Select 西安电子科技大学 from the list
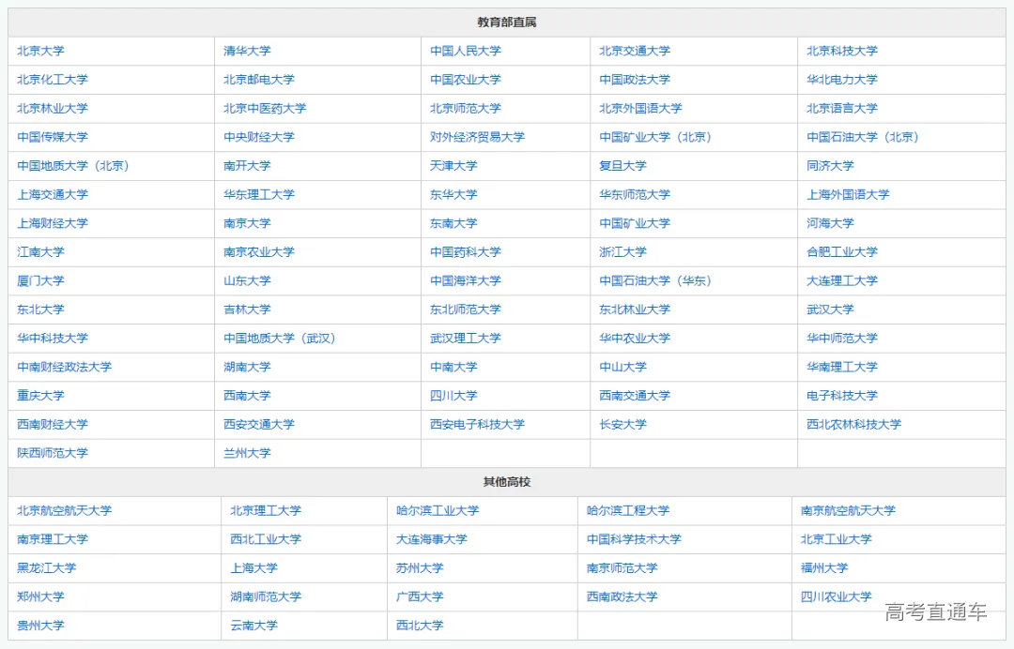The image size is (1014, 649). pos(479,424)
